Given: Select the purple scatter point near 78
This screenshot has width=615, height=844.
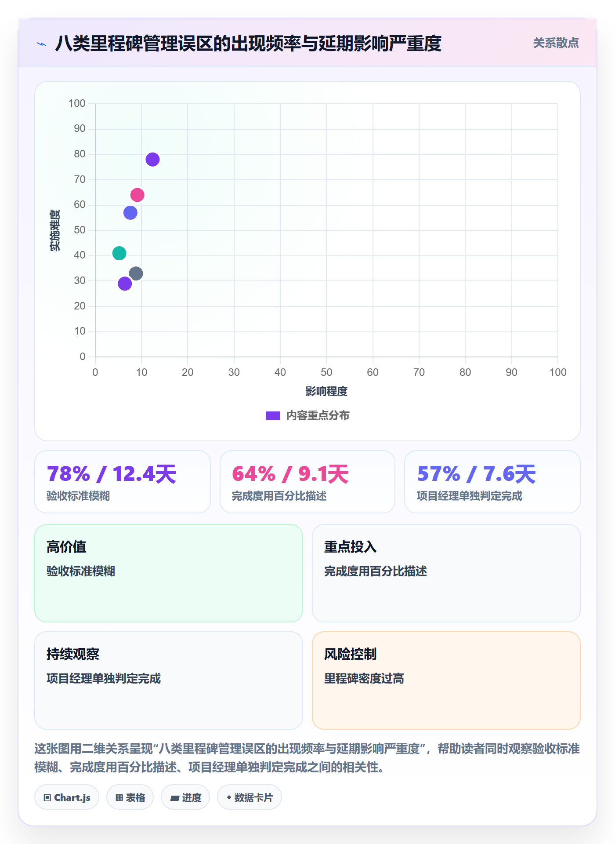Looking at the screenshot, I should (x=152, y=159).
